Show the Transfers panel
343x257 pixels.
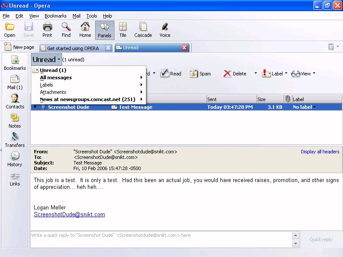[15, 140]
